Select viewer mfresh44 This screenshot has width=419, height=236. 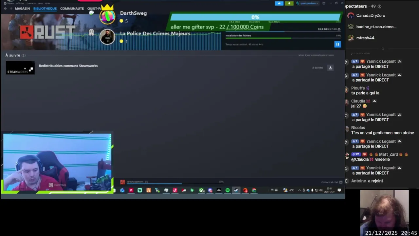tap(365, 38)
